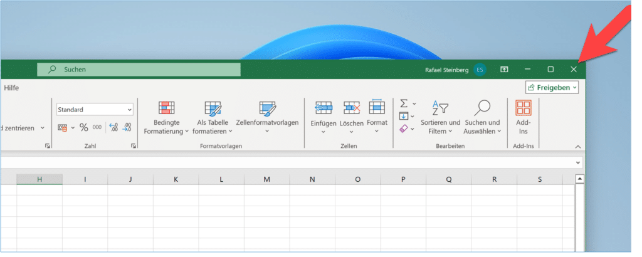642x257 pixels.
Task: Open alignment group dialog launcher
Action: tap(48, 145)
